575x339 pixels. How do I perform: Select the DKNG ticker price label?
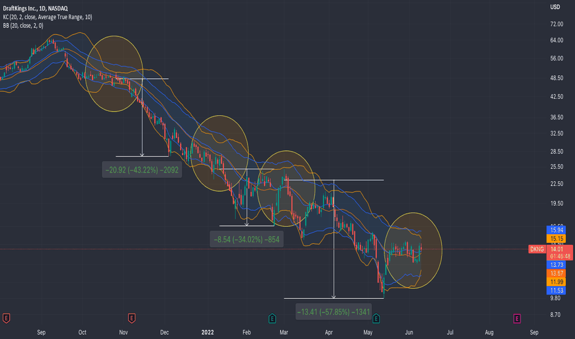537,249
